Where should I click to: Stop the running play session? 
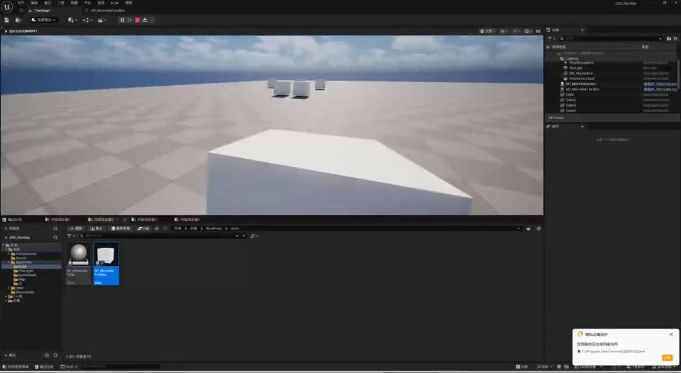click(x=137, y=20)
